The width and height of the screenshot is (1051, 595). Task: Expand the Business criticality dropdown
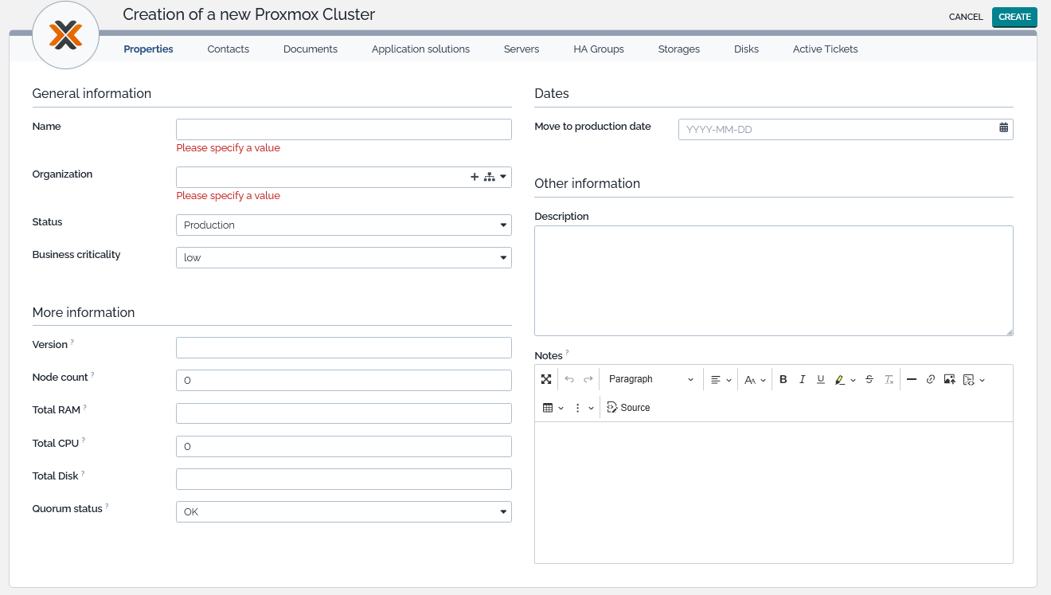(343, 258)
